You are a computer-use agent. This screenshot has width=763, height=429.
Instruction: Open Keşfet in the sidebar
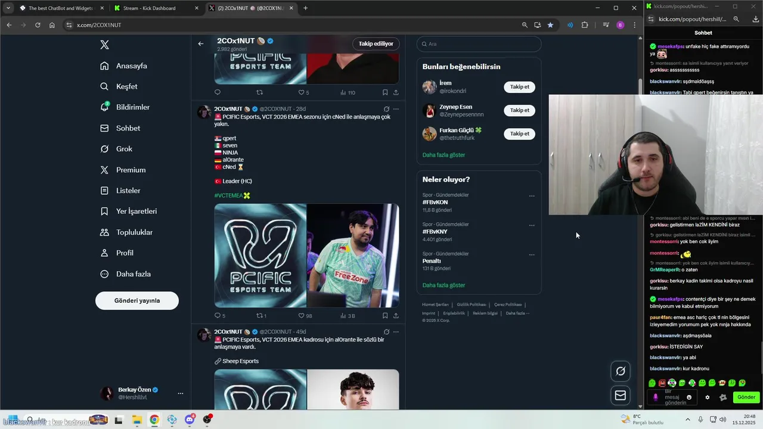(119, 86)
